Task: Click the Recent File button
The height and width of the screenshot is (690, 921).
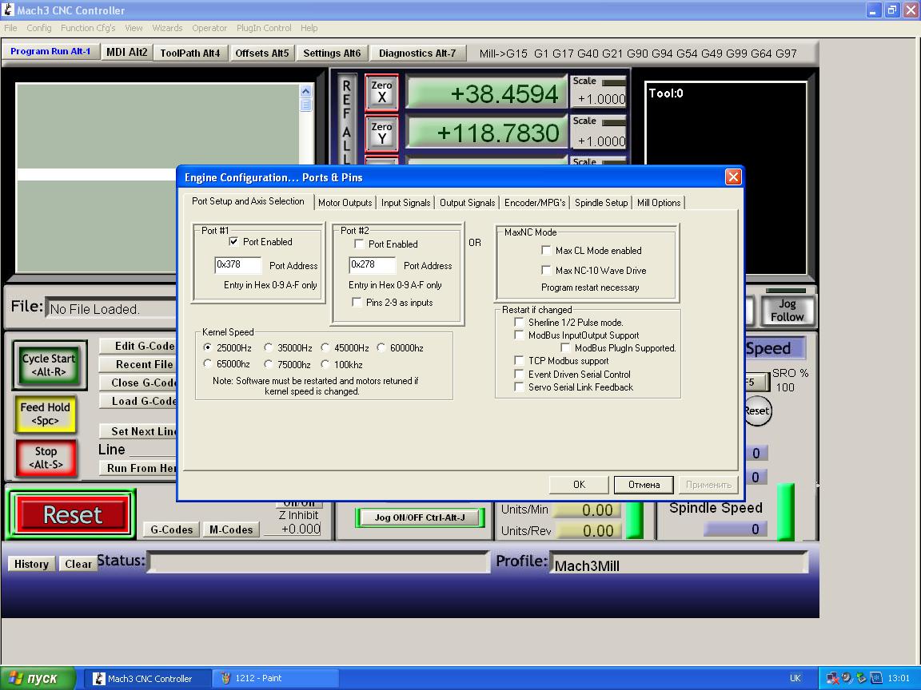Action: 138,364
